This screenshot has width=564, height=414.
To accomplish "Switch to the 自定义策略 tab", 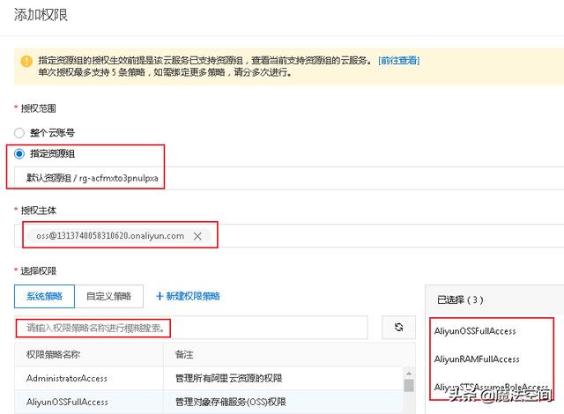I will pyautogui.click(x=109, y=297).
